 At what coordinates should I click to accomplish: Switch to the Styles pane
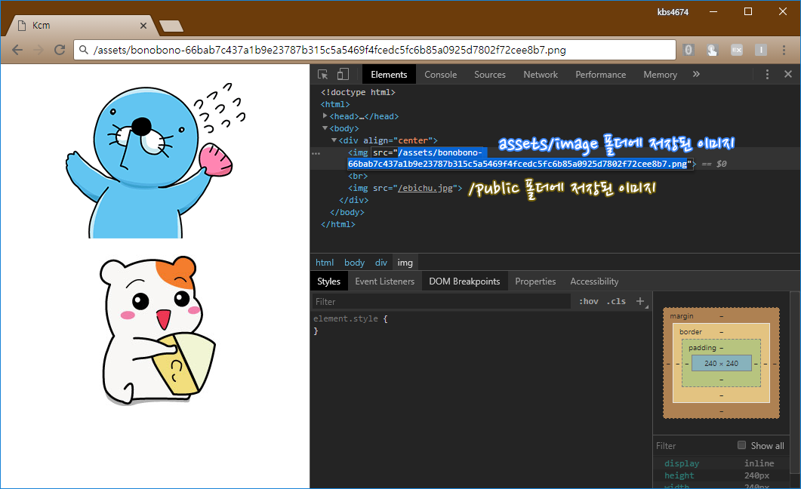click(328, 281)
